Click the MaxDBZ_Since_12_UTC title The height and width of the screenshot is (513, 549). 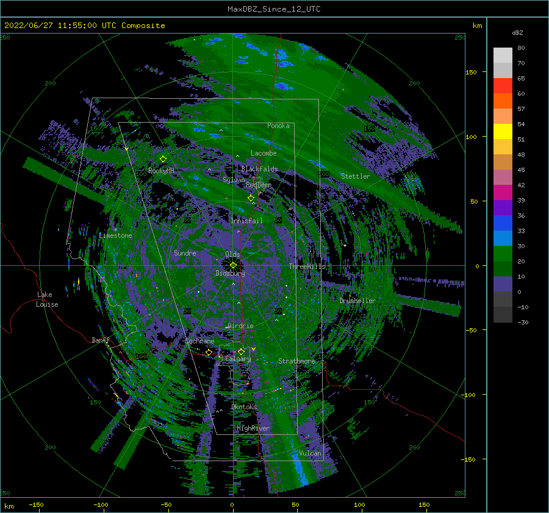pos(274,9)
